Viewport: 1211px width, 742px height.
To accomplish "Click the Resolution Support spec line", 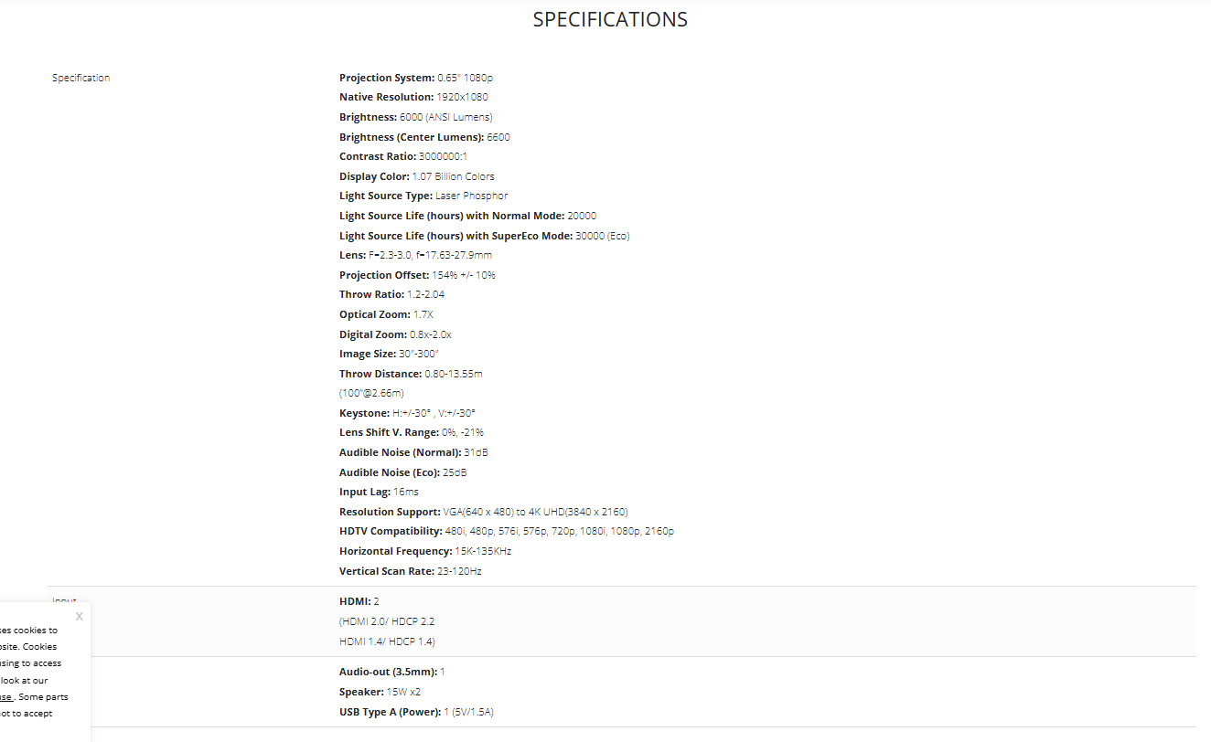I will [483, 512].
